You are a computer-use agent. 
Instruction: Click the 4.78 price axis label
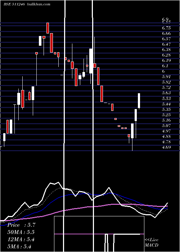166,142
